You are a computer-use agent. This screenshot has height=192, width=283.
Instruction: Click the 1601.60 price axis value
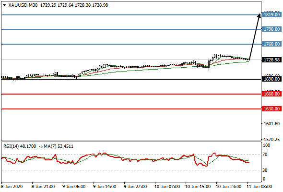pos(271,124)
